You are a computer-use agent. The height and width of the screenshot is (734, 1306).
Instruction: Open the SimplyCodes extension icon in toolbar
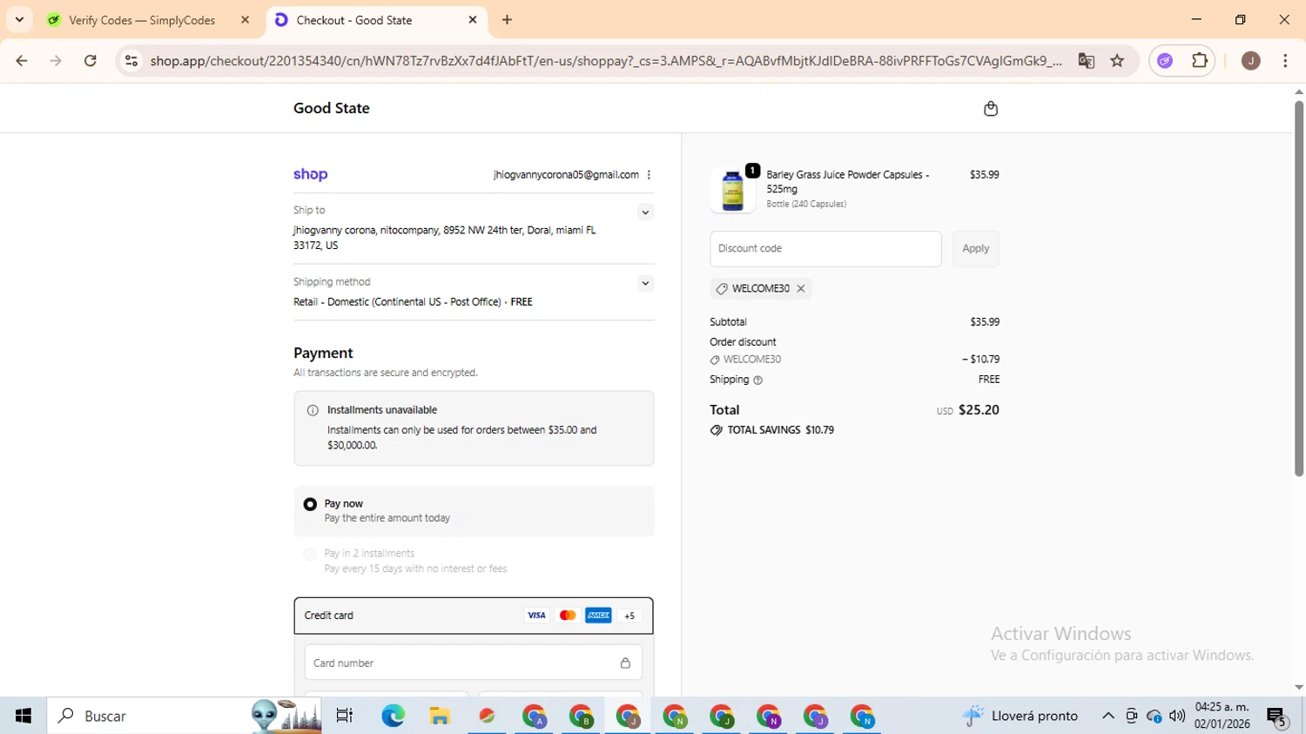(1165, 61)
